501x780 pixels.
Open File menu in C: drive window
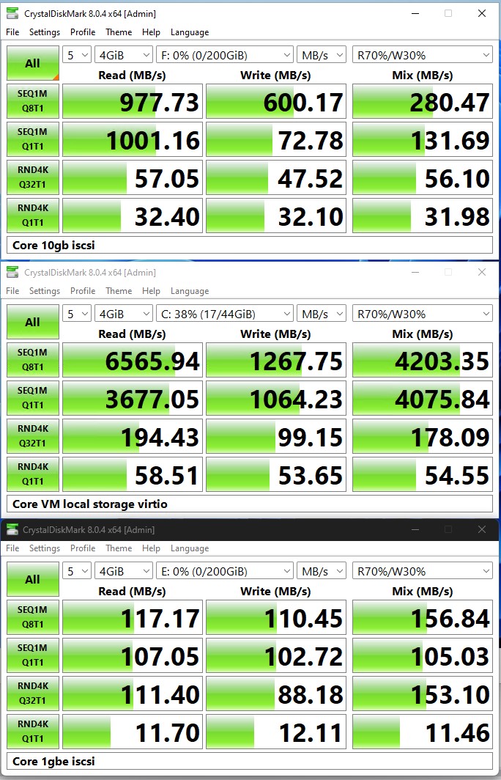(x=12, y=290)
